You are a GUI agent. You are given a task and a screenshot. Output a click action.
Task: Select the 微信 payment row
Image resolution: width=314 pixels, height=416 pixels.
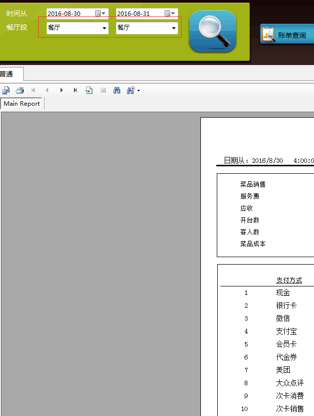coord(283,318)
